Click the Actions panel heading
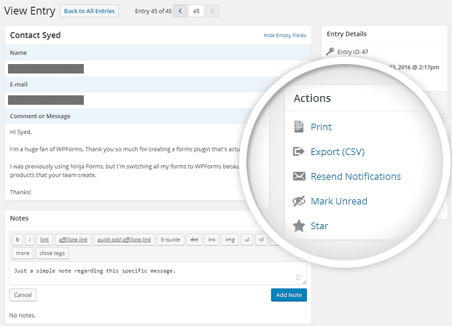Viewport: 452px width, 326px height. (x=312, y=98)
